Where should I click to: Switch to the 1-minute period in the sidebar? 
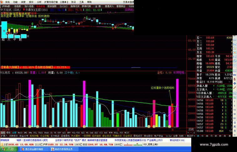click(234, 101)
